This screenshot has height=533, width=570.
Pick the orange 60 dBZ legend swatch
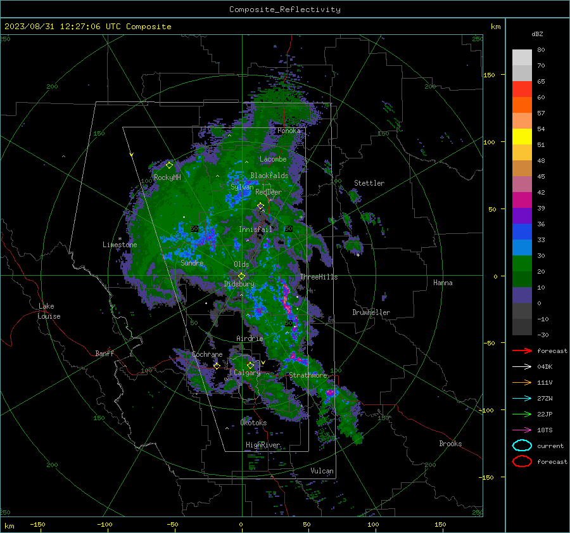click(522, 105)
